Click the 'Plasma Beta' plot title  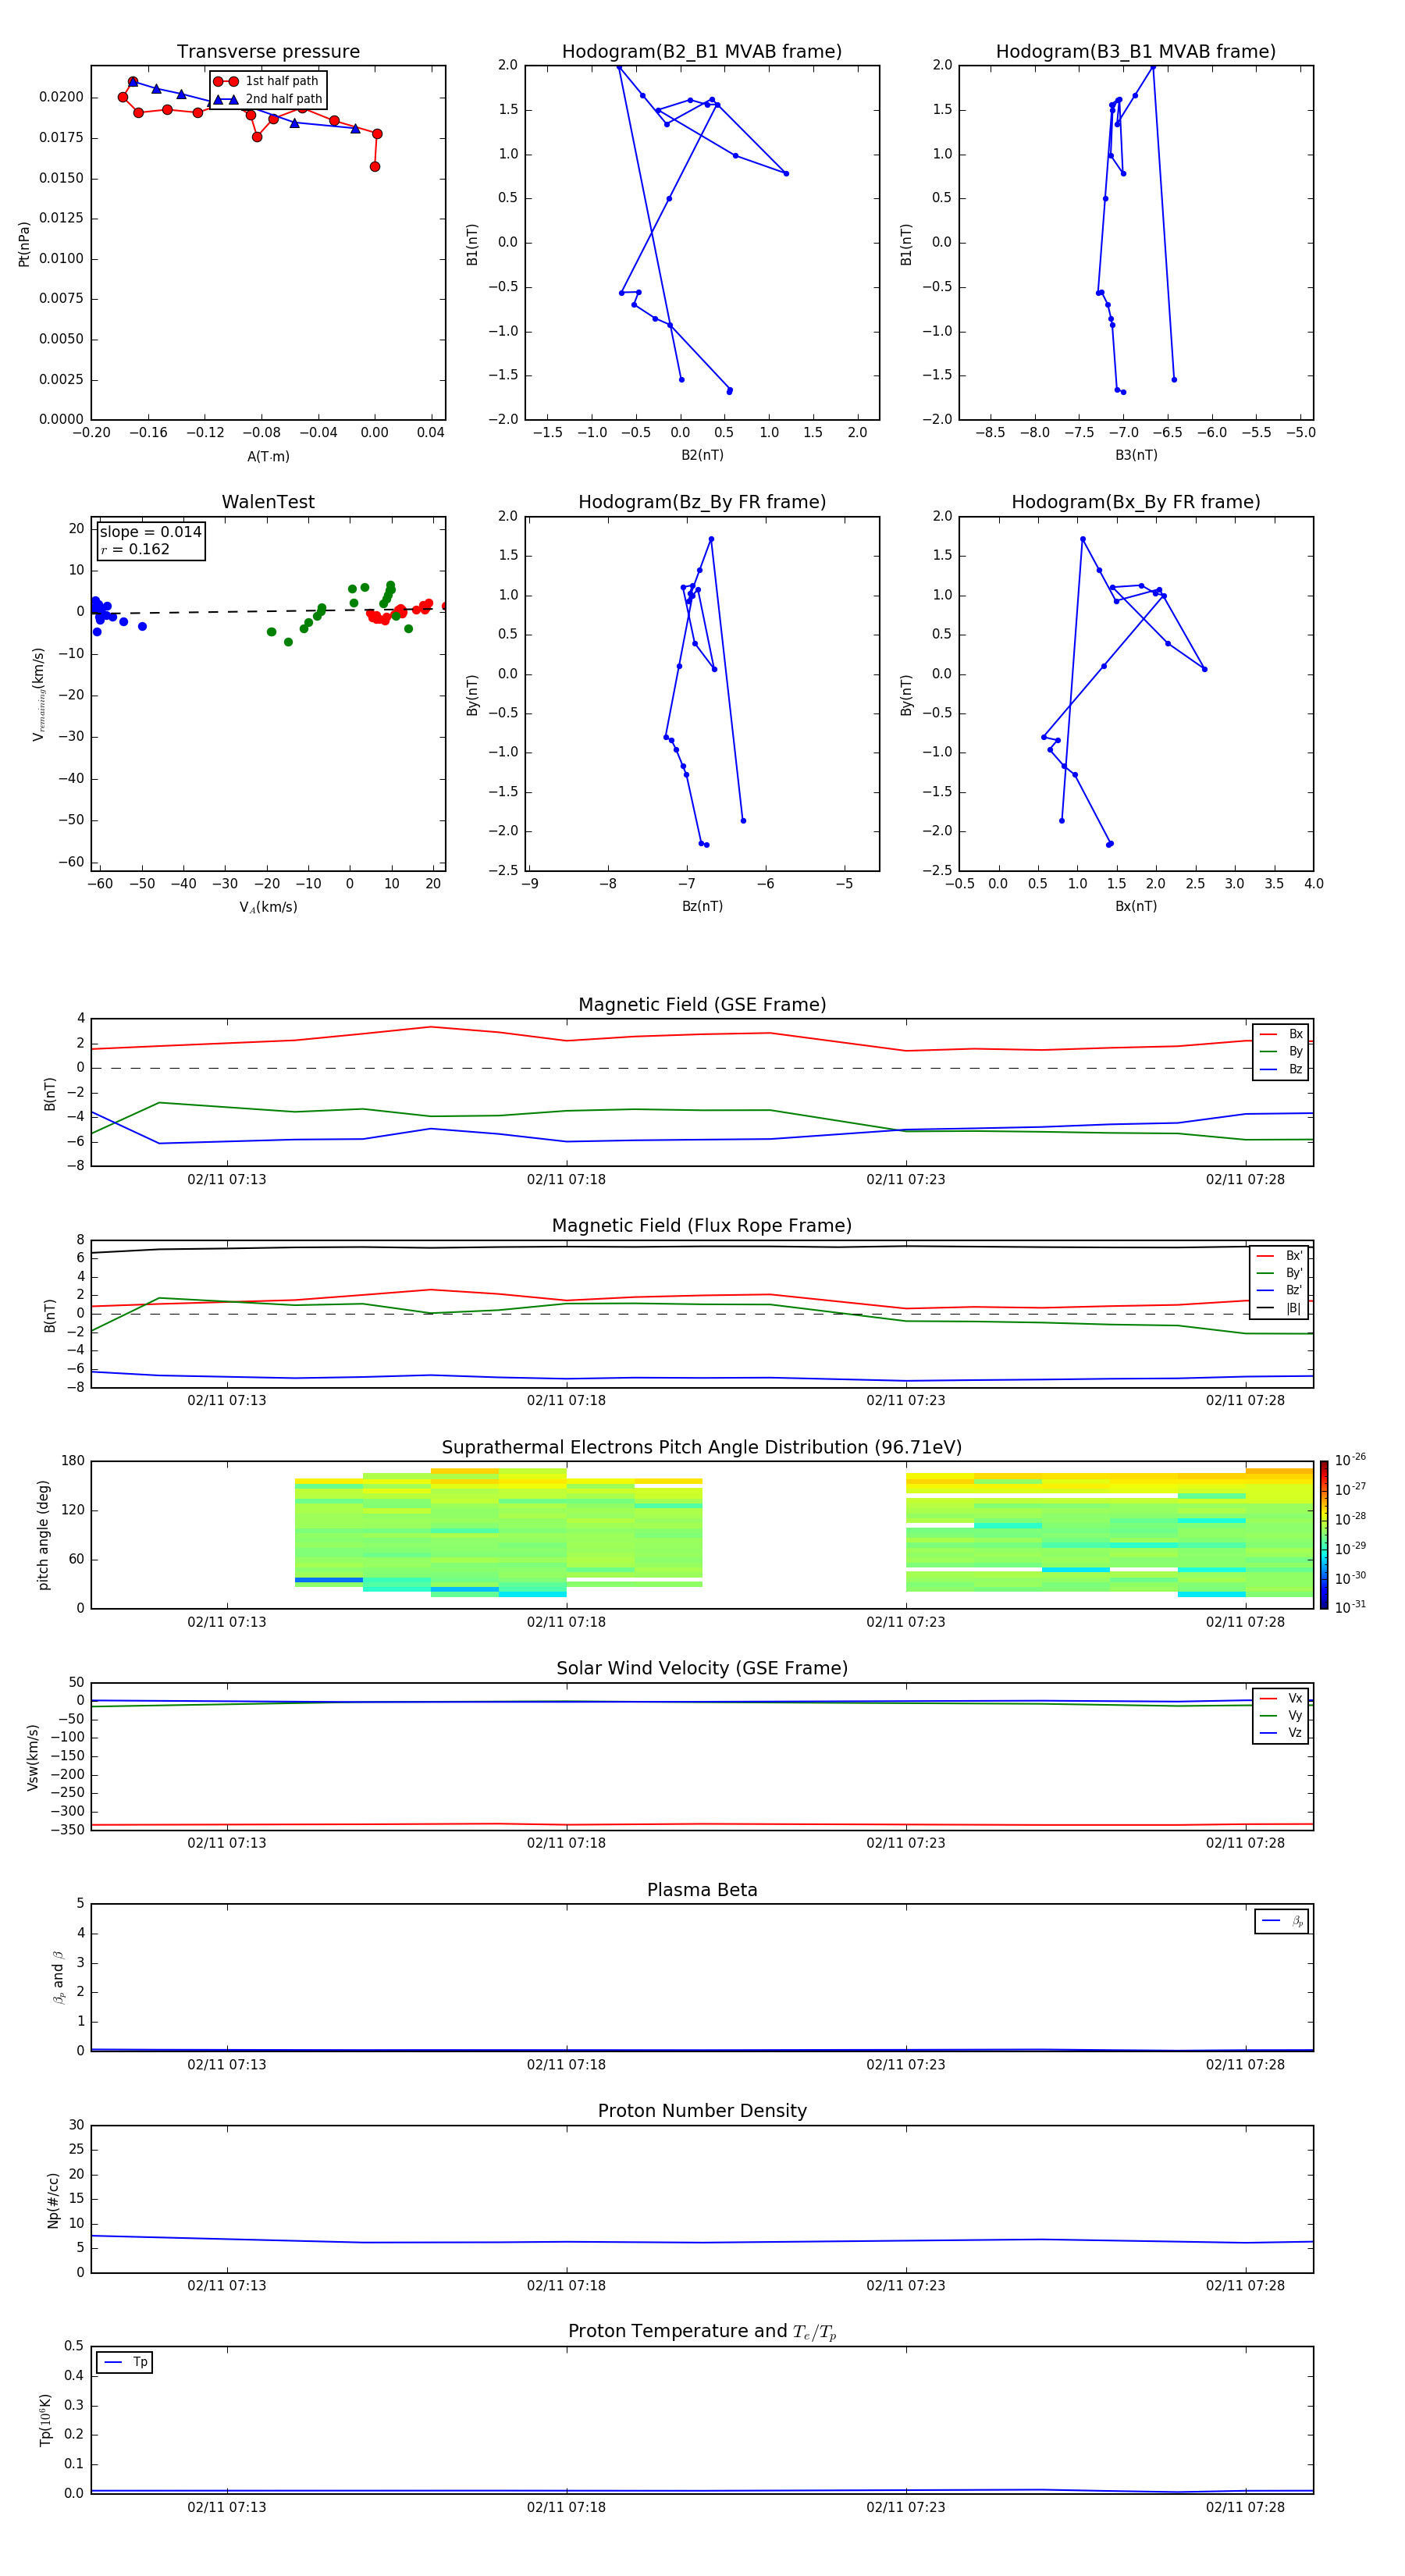click(x=702, y=1891)
